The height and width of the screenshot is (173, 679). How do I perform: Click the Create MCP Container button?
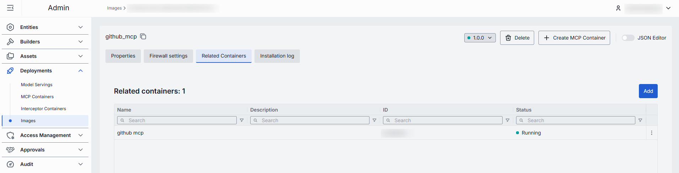574,38
